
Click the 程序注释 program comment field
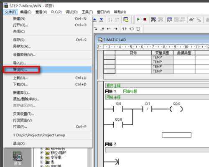click(x=157, y=85)
